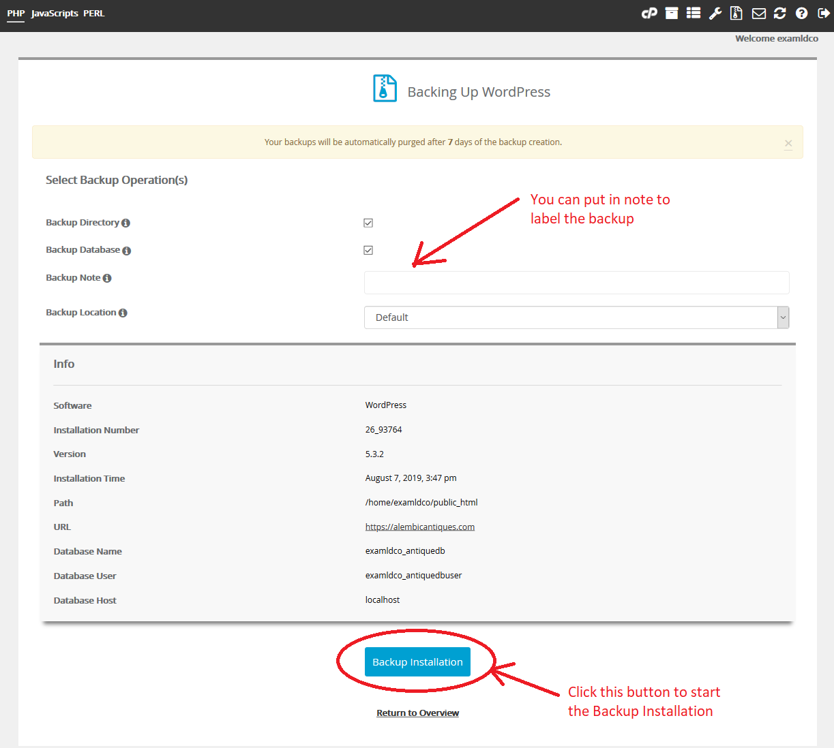This screenshot has height=748, width=834.
Task: Click the sync refresh icon
Action: click(x=780, y=13)
